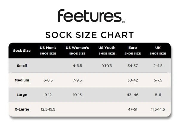The image size is (179, 127).
Task: Click the US Women's shoe size header
Action: pyautogui.click(x=77, y=51)
